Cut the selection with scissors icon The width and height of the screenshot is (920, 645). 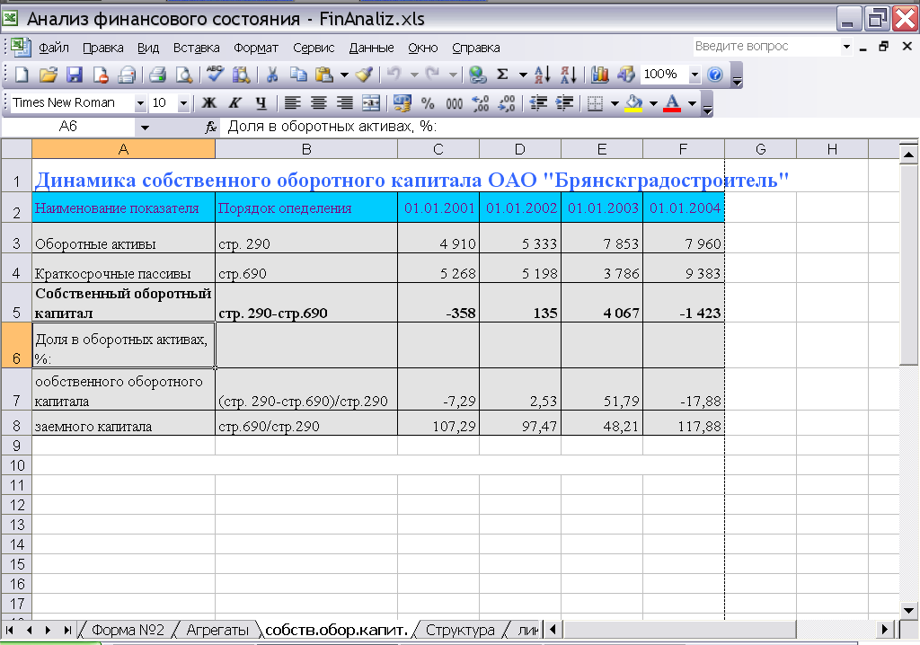pos(271,75)
